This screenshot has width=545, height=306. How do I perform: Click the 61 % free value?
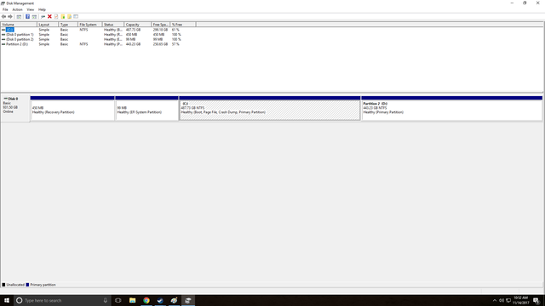point(175,30)
